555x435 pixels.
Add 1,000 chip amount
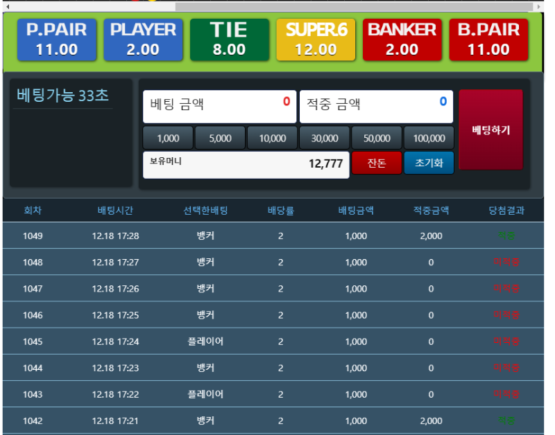click(x=168, y=138)
